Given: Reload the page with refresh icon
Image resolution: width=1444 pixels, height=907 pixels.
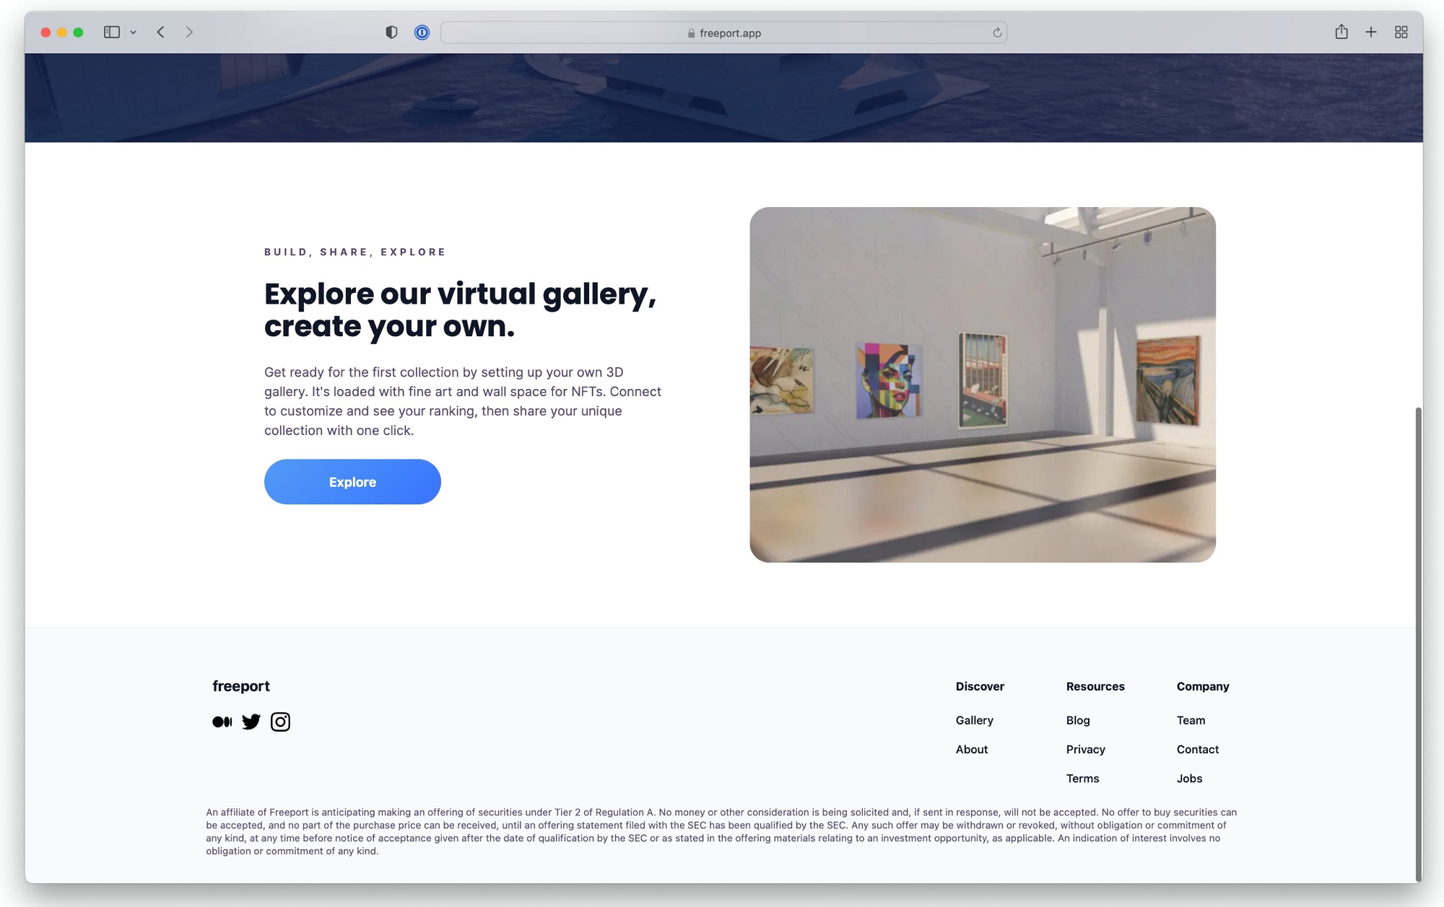Looking at the screenshot, I should (x=997, y=32).
